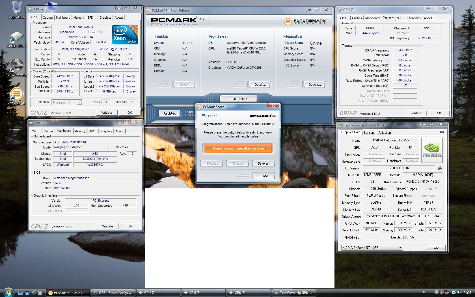Click the CAS# Latency 8.0 clocks value
The image size is (475, 297).
tap(405, 61)
